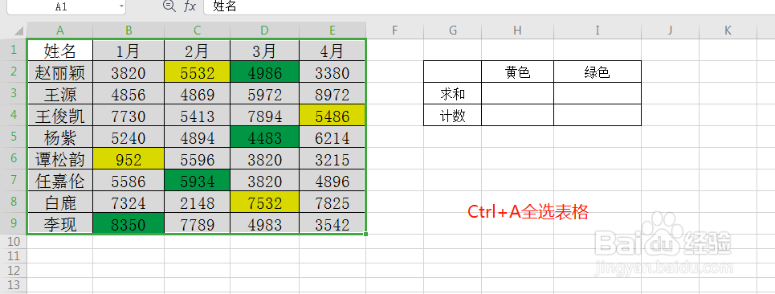Select the cell containing 3542
The image size is (775, 294).
332,224
